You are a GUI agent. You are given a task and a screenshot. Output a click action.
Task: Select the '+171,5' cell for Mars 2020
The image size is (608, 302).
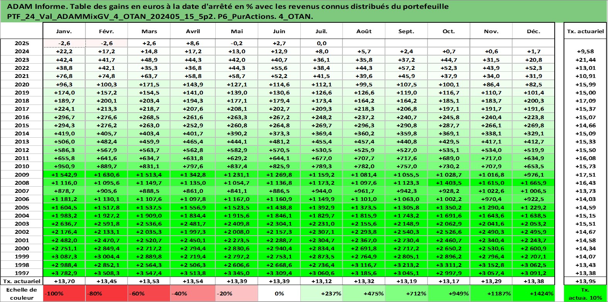point(149,84)
